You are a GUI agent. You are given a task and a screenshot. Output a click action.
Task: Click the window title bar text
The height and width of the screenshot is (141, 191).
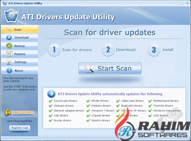pos(25,3)
